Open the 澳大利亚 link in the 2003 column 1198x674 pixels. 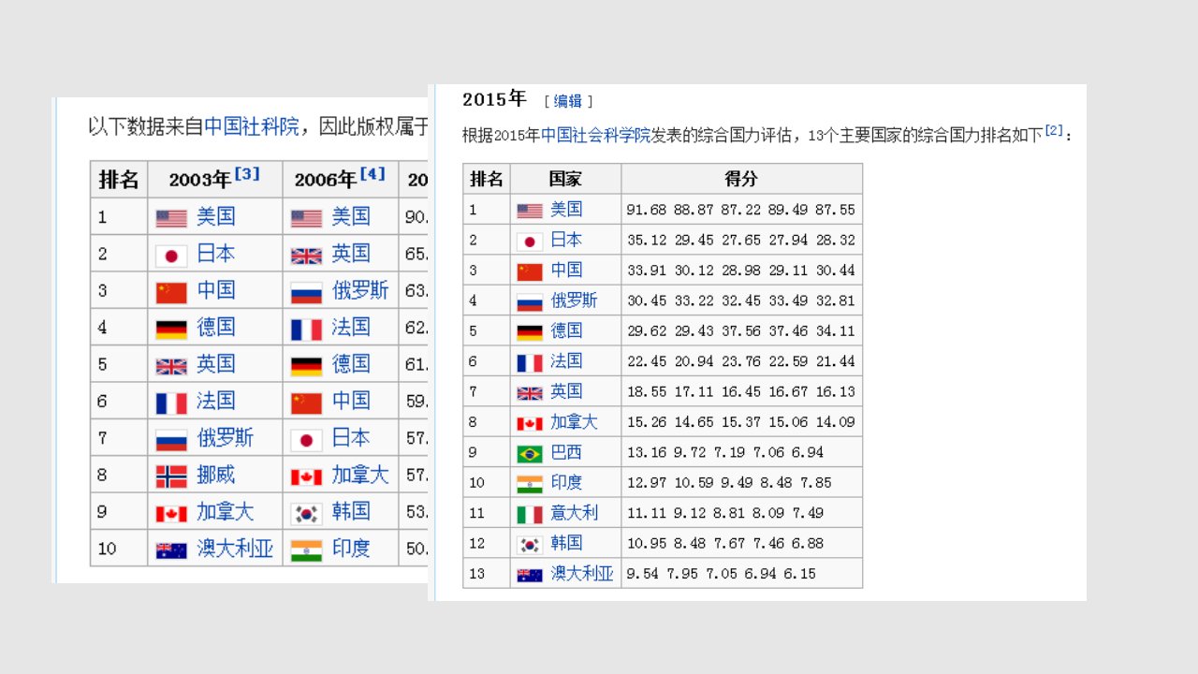(235, 549)
